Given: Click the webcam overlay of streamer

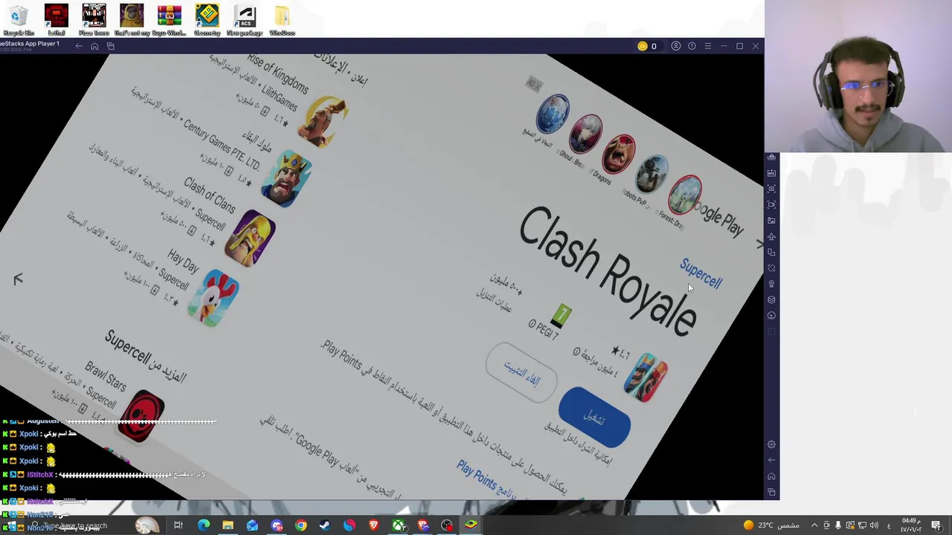Looking at the screenshot, I should (858, 76).
